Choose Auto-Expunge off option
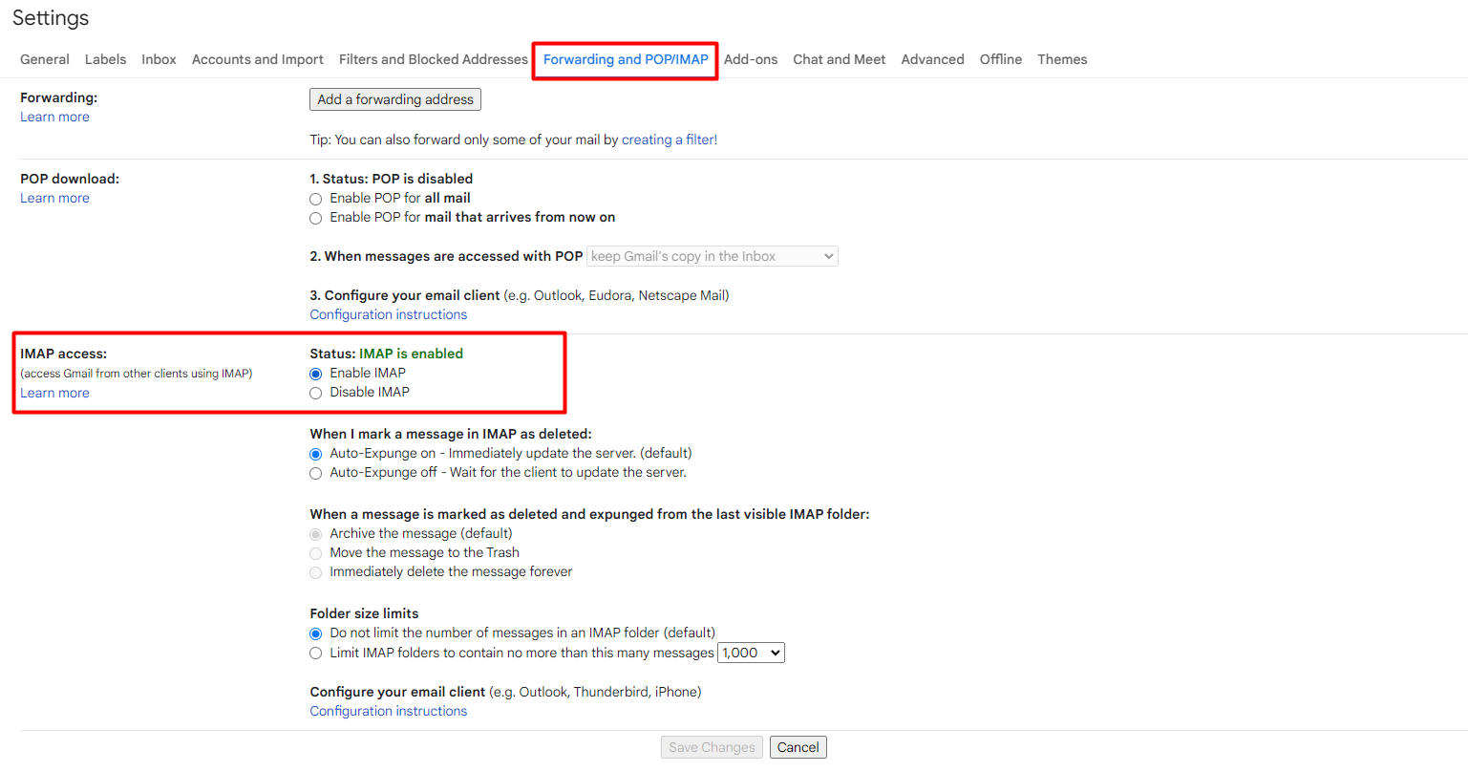This screenshot has width=1468, height=772. [315, 473]
